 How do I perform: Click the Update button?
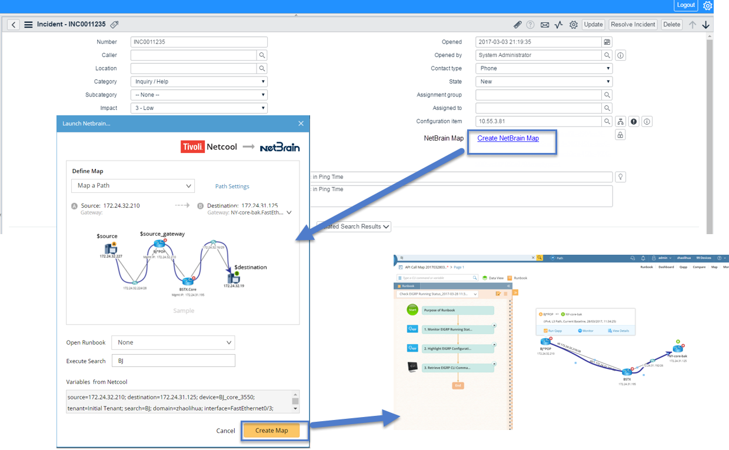tap(593, 25)
